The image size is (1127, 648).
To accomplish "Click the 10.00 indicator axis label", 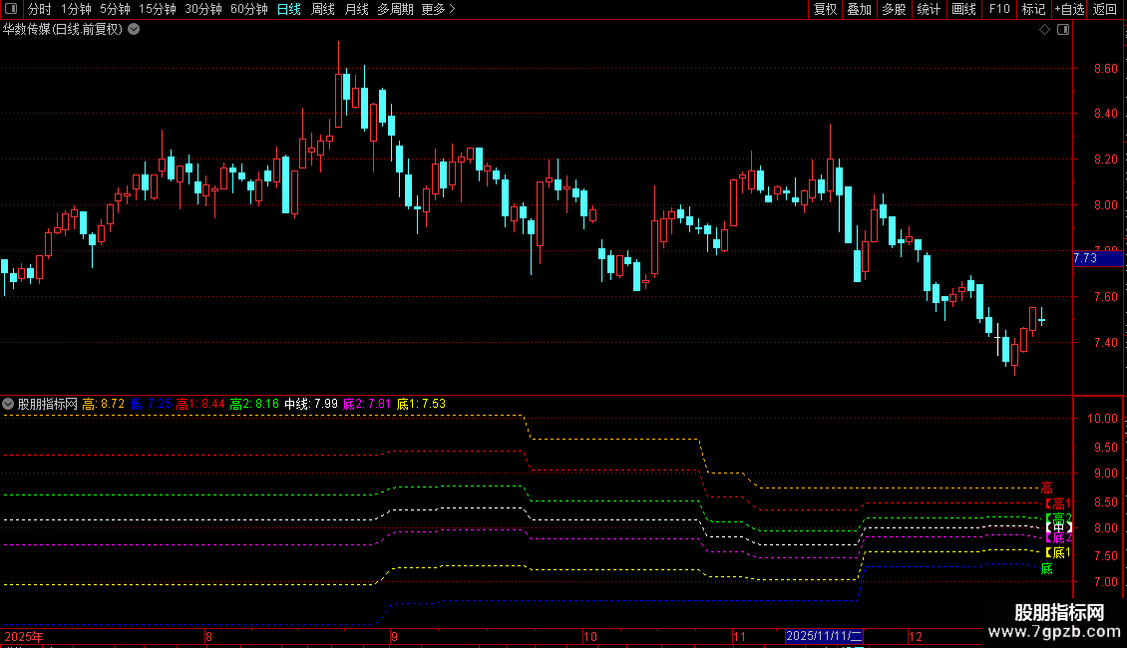I will click(x=1102, y=418).
